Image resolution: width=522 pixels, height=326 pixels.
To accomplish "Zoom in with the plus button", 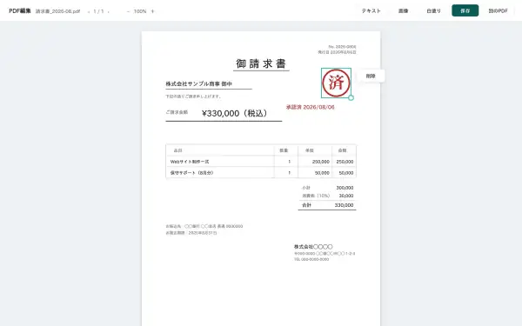I will (152, 11).
